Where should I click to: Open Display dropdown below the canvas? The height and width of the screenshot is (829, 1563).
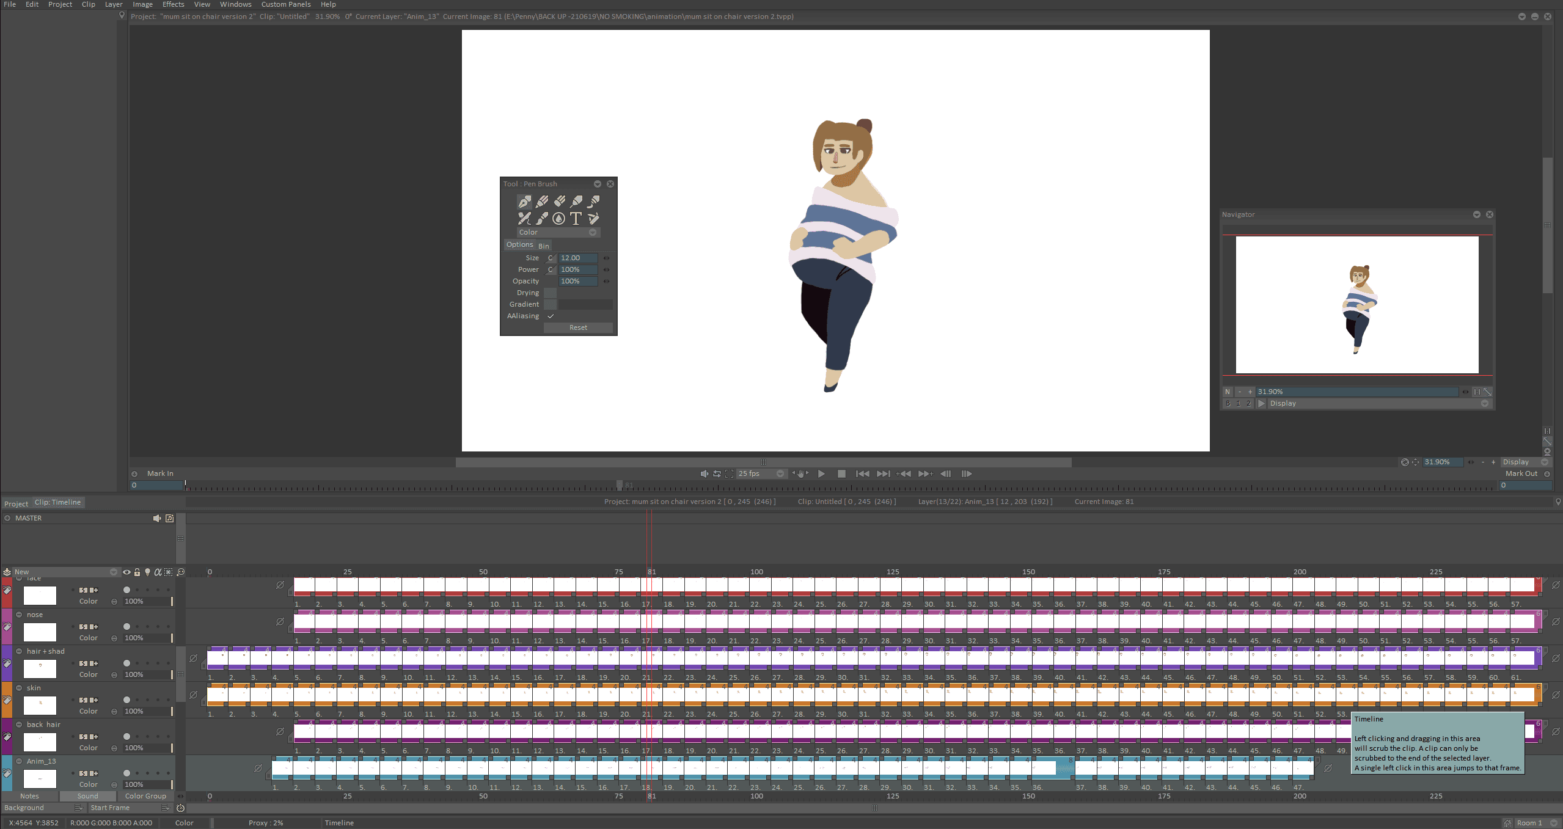coord(1525,462)
